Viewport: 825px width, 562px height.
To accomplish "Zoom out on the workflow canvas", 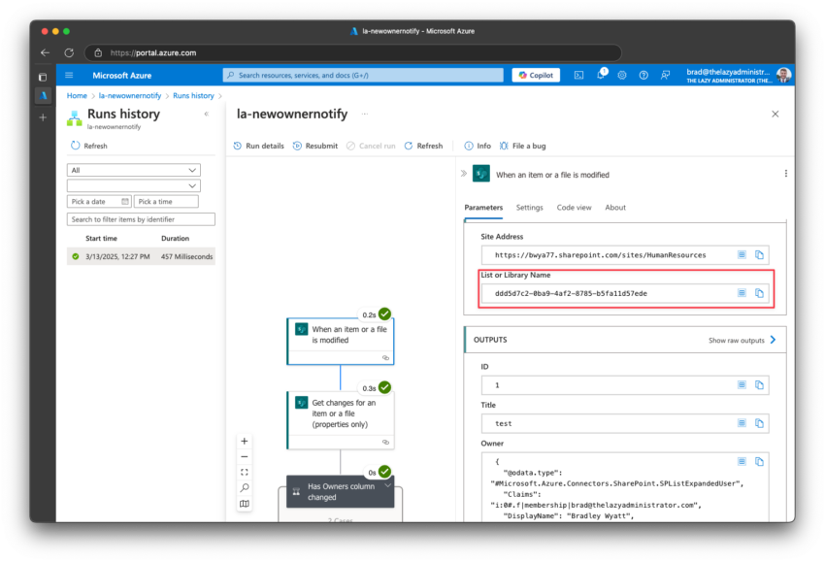I will 245,457.
